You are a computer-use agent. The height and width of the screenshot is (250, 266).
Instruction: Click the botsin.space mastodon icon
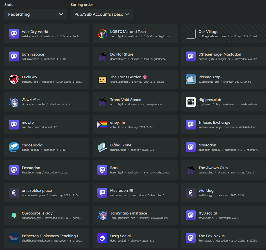(14, 56)
